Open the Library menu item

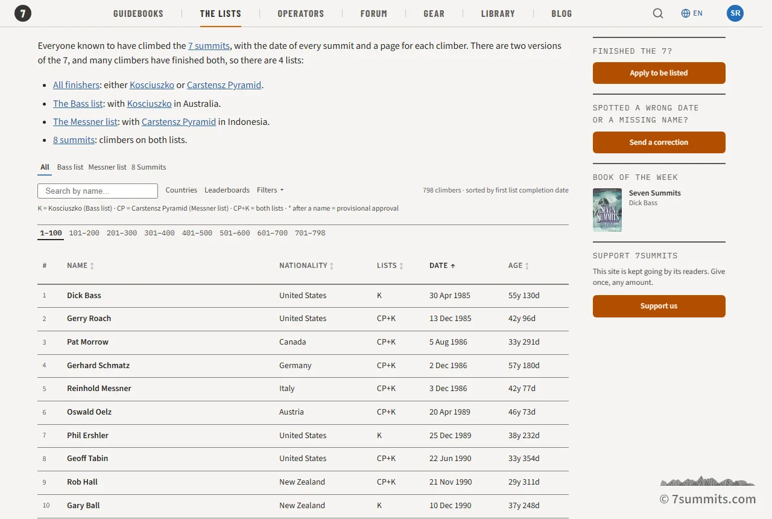(x=498, y=13)
